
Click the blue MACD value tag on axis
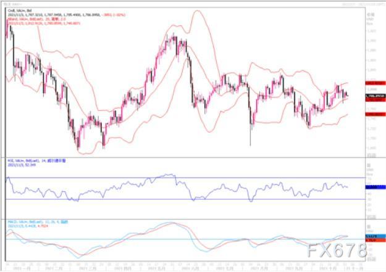click(x=376, y=236)
